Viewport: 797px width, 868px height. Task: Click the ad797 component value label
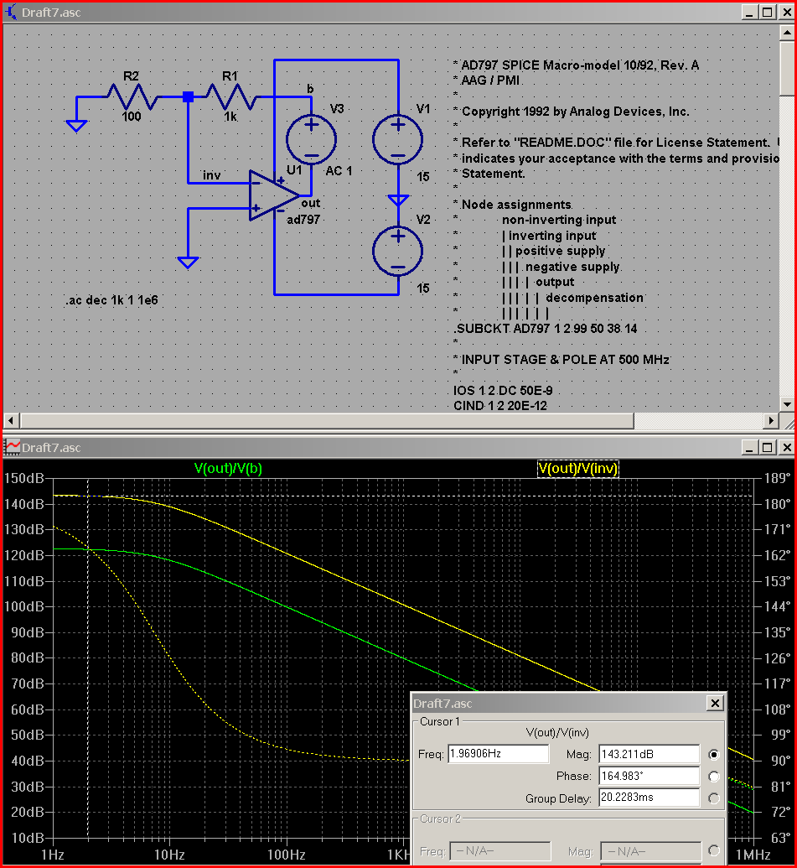(303, 220)
